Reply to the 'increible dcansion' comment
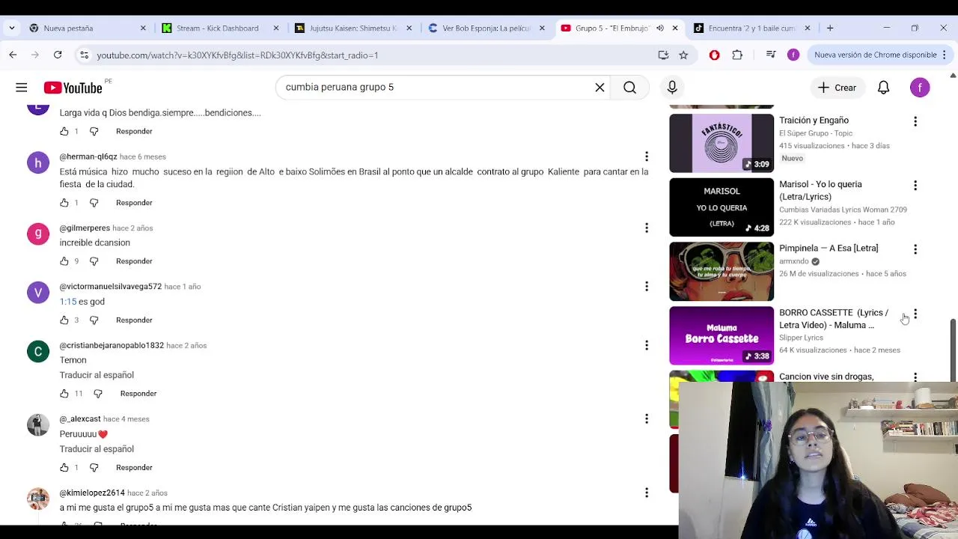Image resolution: width=958 pixels, height=539 pixels. [134, 261]
